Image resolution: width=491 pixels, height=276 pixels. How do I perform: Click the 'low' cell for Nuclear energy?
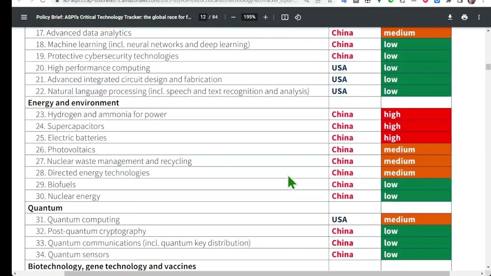[416, 196]
